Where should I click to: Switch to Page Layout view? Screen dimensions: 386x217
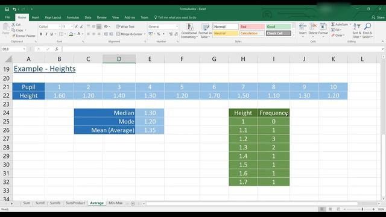click(x=330, y=209)
